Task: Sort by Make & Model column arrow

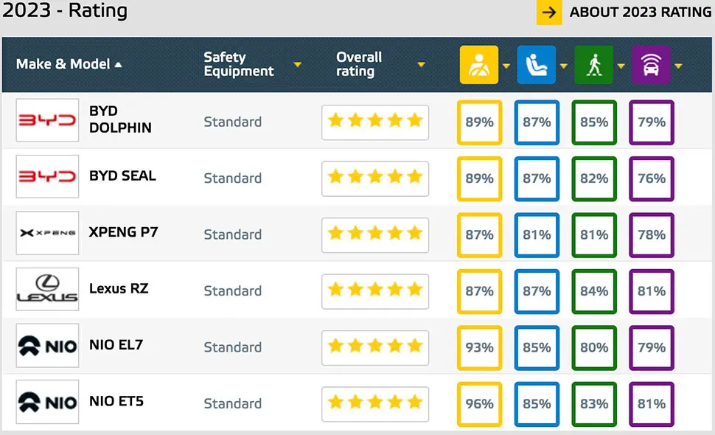Action: pyautogui.click(x=119, y=65)
